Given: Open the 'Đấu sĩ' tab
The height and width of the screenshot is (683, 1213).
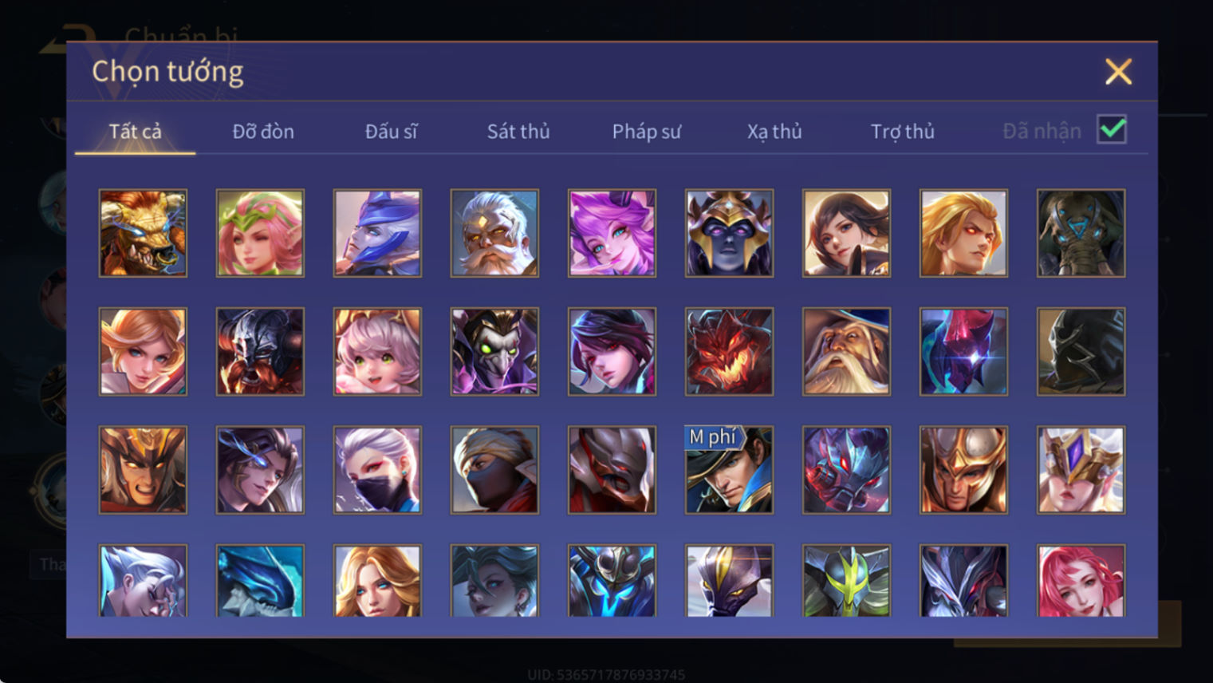Looking at the screenshot, I should tap(391, 131).
